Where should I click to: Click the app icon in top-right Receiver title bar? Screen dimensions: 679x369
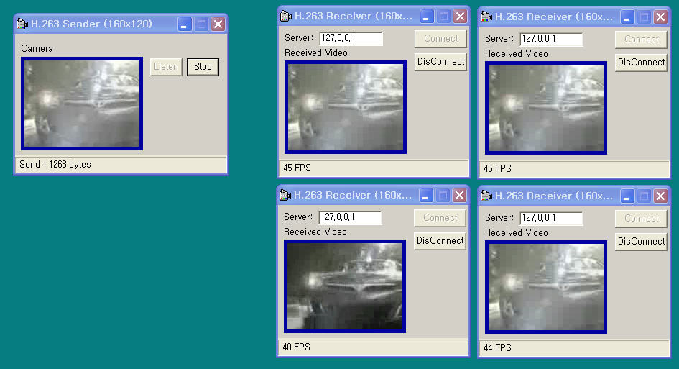(x=486, y=17)
